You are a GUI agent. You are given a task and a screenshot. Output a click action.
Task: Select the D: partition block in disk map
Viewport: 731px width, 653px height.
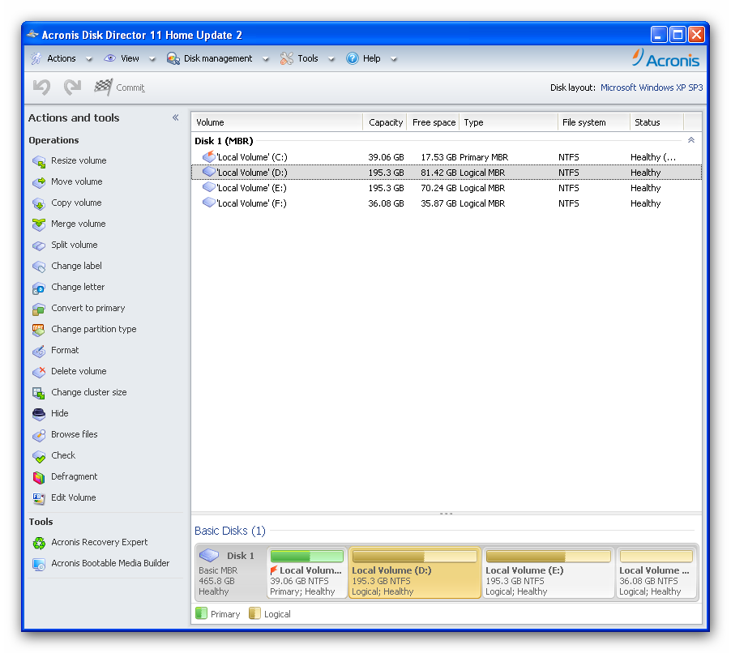414,573
